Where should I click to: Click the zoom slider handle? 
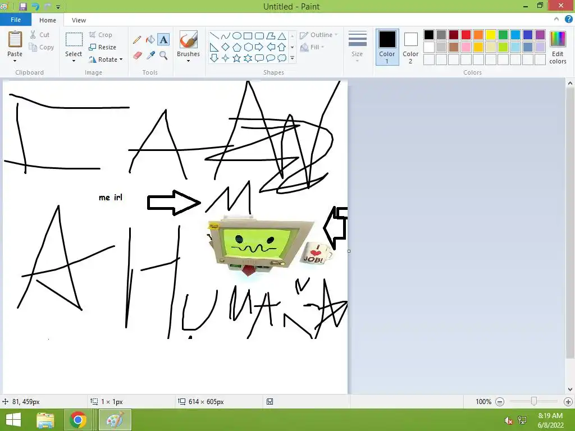[534, 401]
